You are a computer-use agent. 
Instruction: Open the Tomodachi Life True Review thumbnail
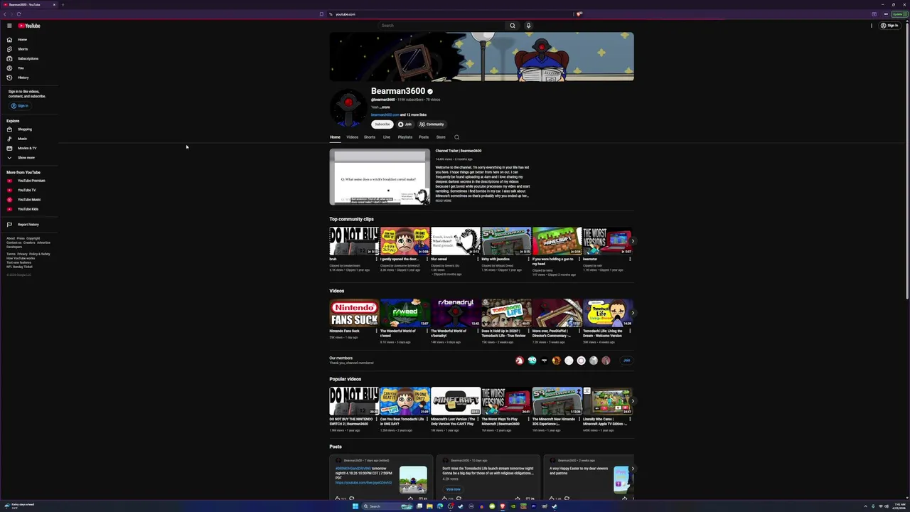pos(506,313)
